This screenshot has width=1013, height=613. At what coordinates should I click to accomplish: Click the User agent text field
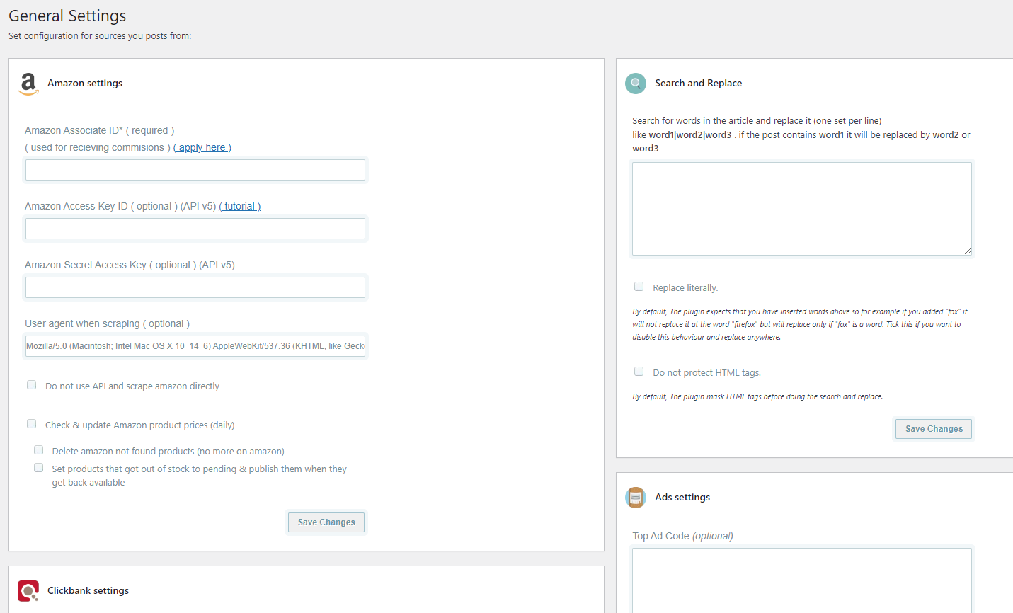(195, 346)
